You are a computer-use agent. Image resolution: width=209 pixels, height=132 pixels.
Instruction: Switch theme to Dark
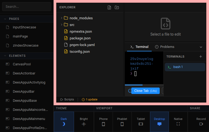coord(64,122)
